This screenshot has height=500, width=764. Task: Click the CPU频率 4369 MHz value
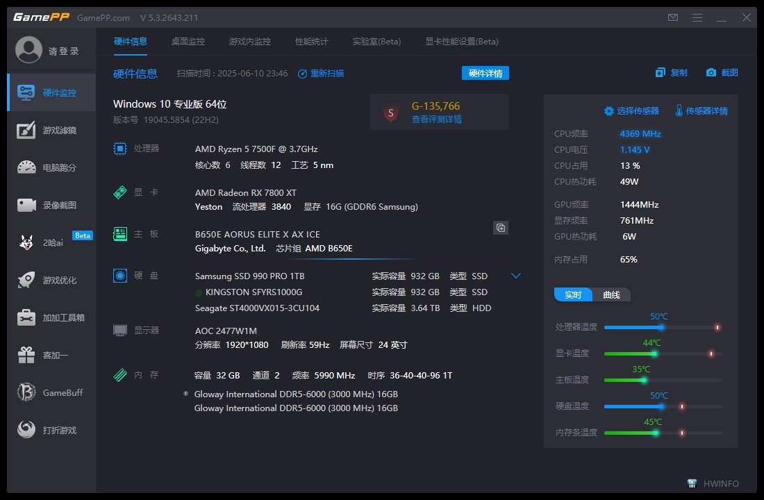pyautogui.click(x=640, y=133)
